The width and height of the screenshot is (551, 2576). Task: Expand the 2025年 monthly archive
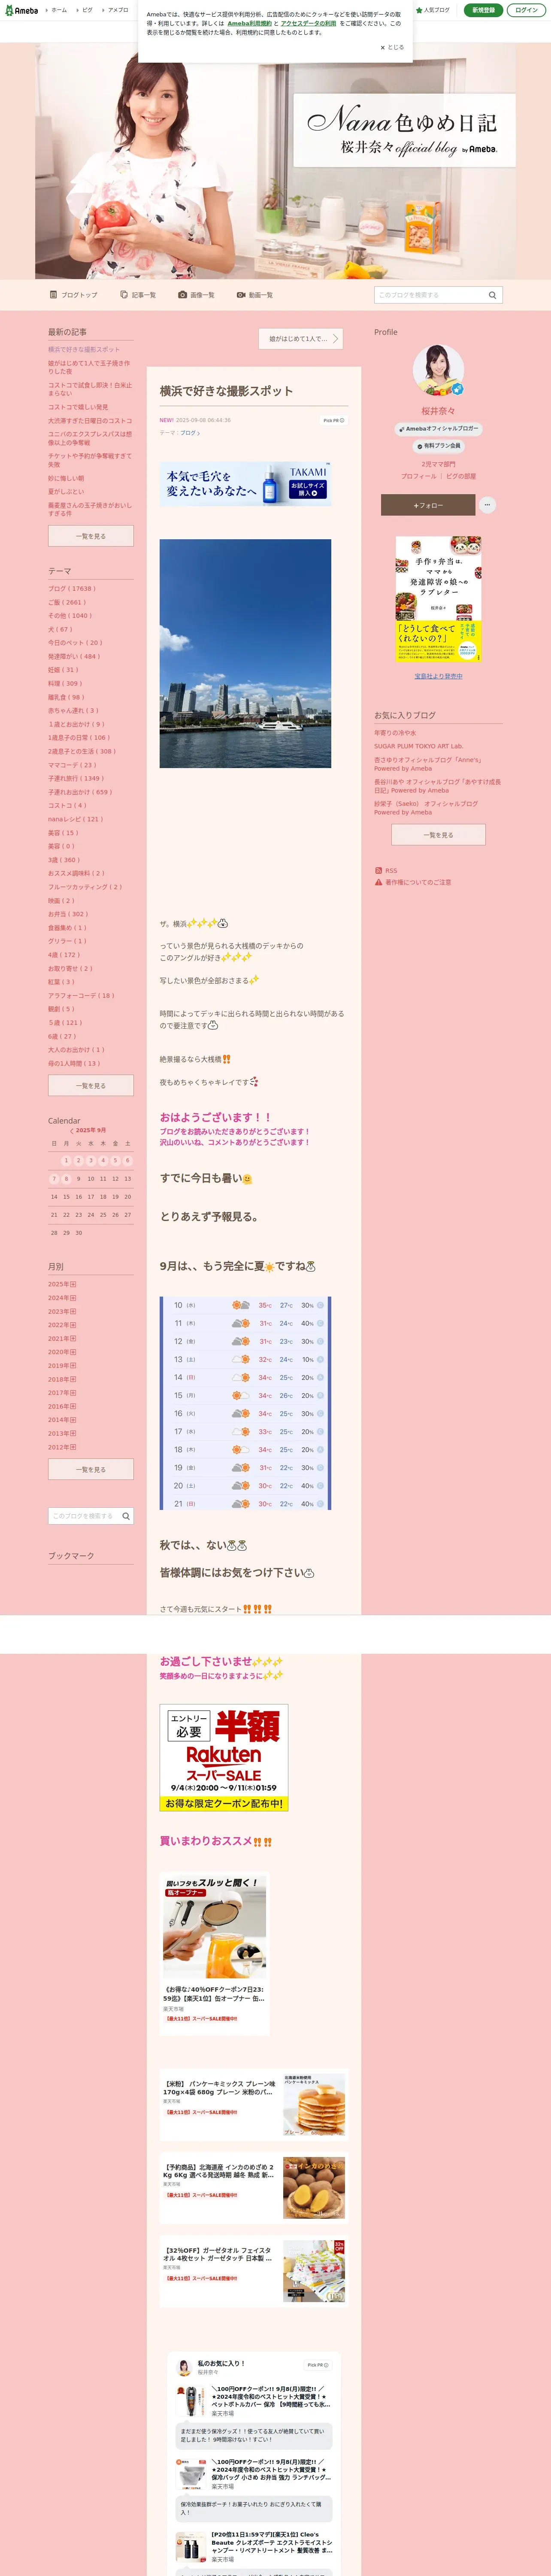pyautogui.click(x=73, y=1284)
